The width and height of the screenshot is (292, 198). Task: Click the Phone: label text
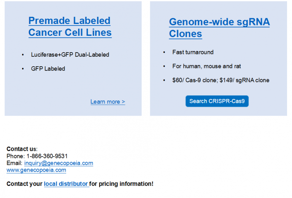coord(16,156)
